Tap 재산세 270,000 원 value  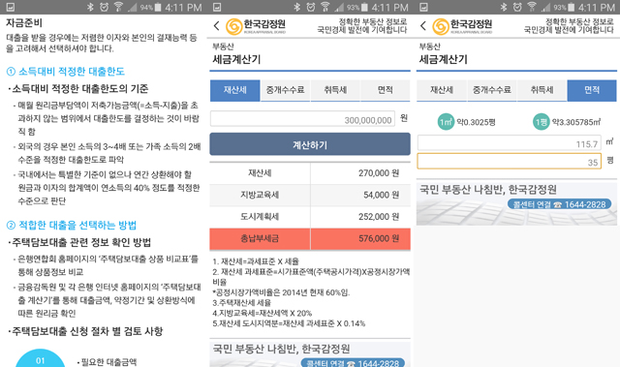[379, 173]
